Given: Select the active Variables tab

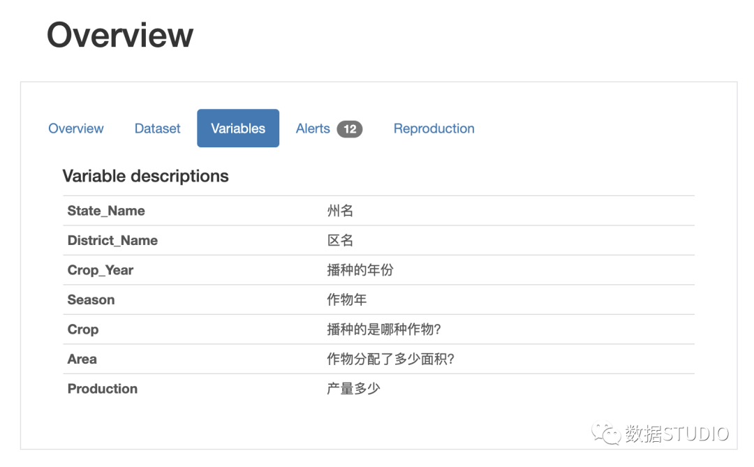Looking at the screenshot, I should pyautogui.click(x=238, y=128).
